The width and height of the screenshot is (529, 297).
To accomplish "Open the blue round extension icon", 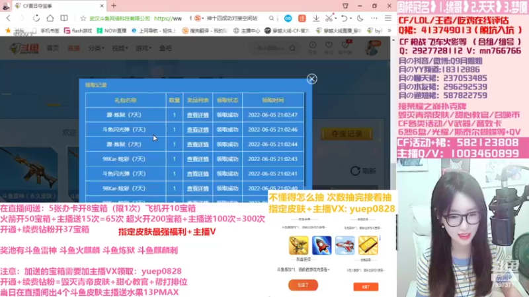I will 288,18.
